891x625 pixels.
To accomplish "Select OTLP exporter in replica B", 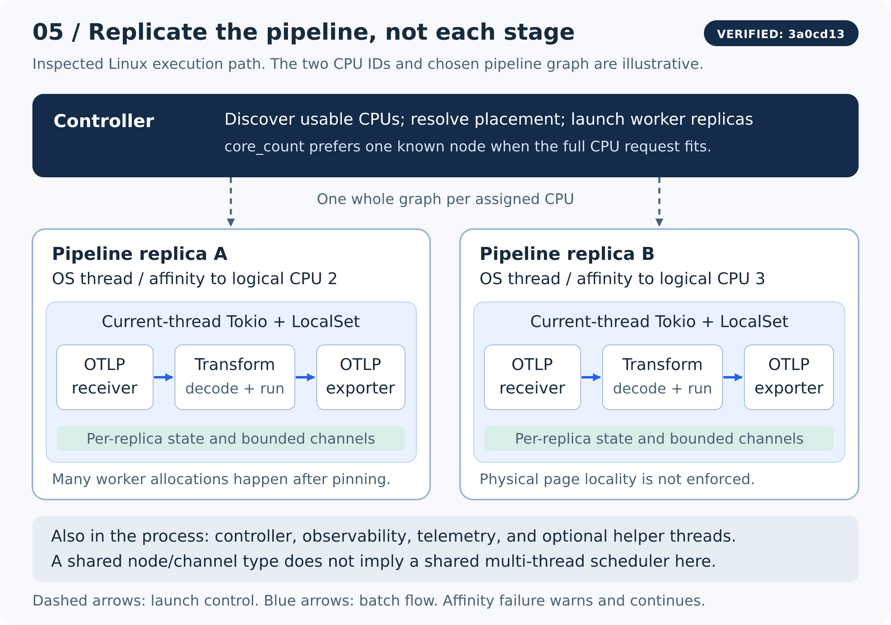I will (x=789, y=377).
